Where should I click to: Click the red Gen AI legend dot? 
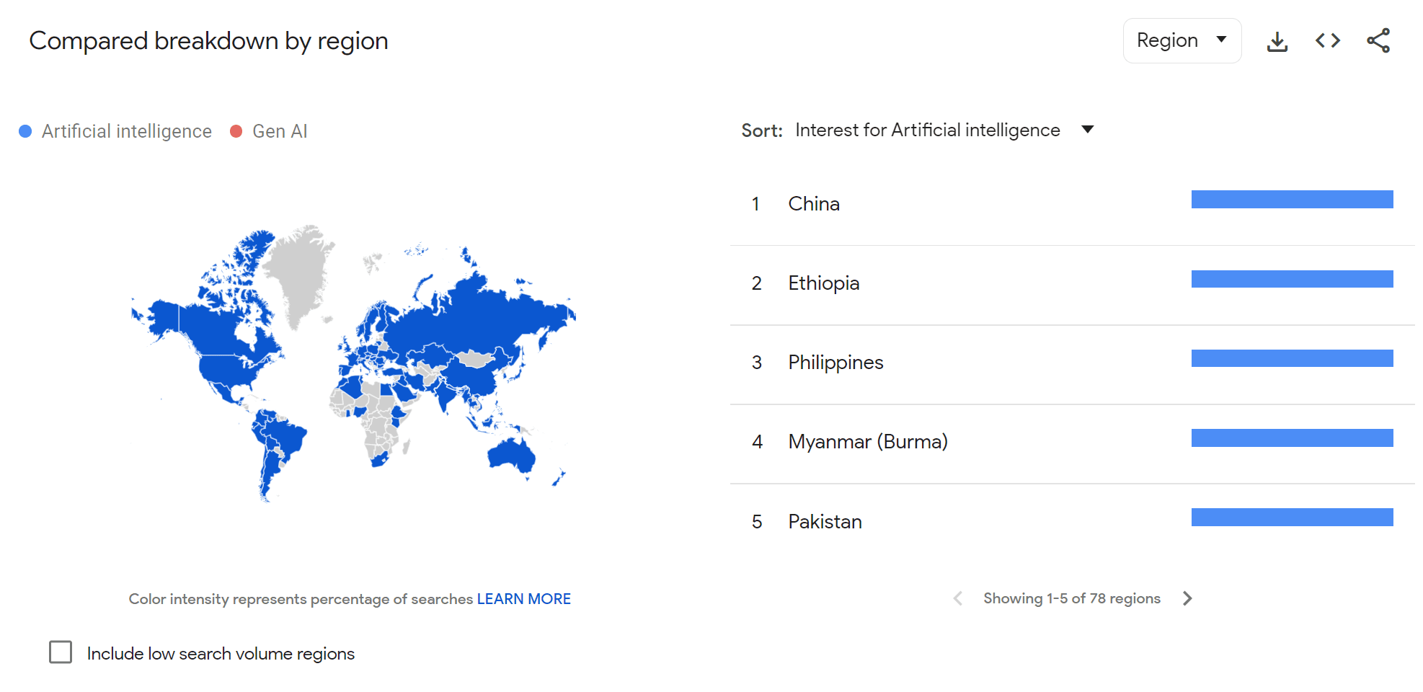coord(236,130)
